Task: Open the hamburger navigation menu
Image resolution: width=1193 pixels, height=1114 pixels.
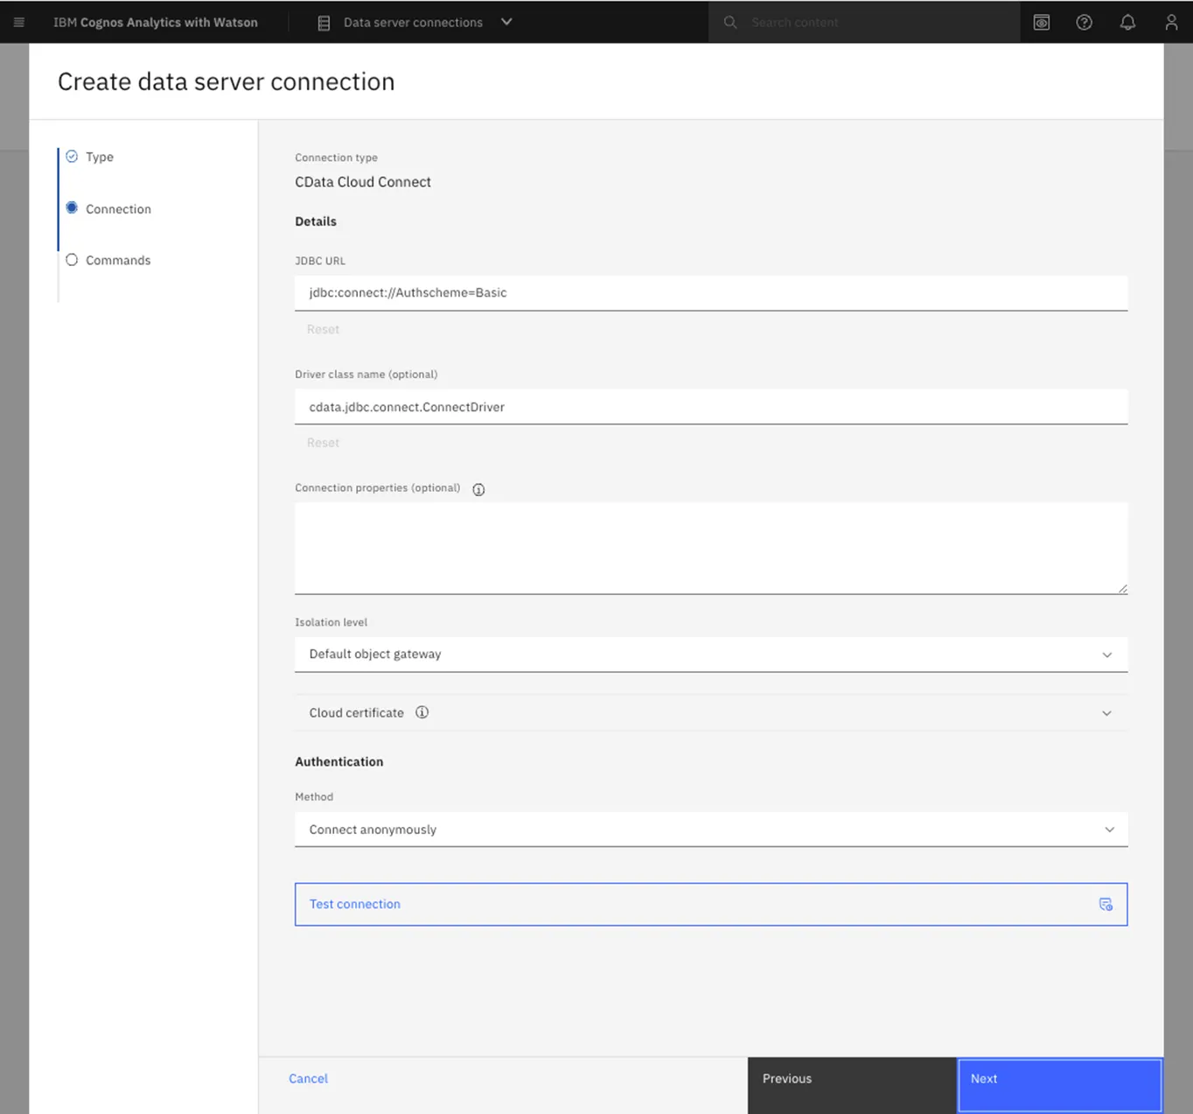Action: pyautogui.click(x=18, y=22)
